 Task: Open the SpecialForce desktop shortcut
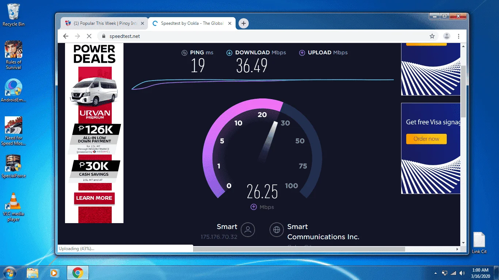14,166
